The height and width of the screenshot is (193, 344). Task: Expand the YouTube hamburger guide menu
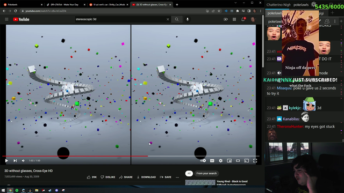pos(6,19)
